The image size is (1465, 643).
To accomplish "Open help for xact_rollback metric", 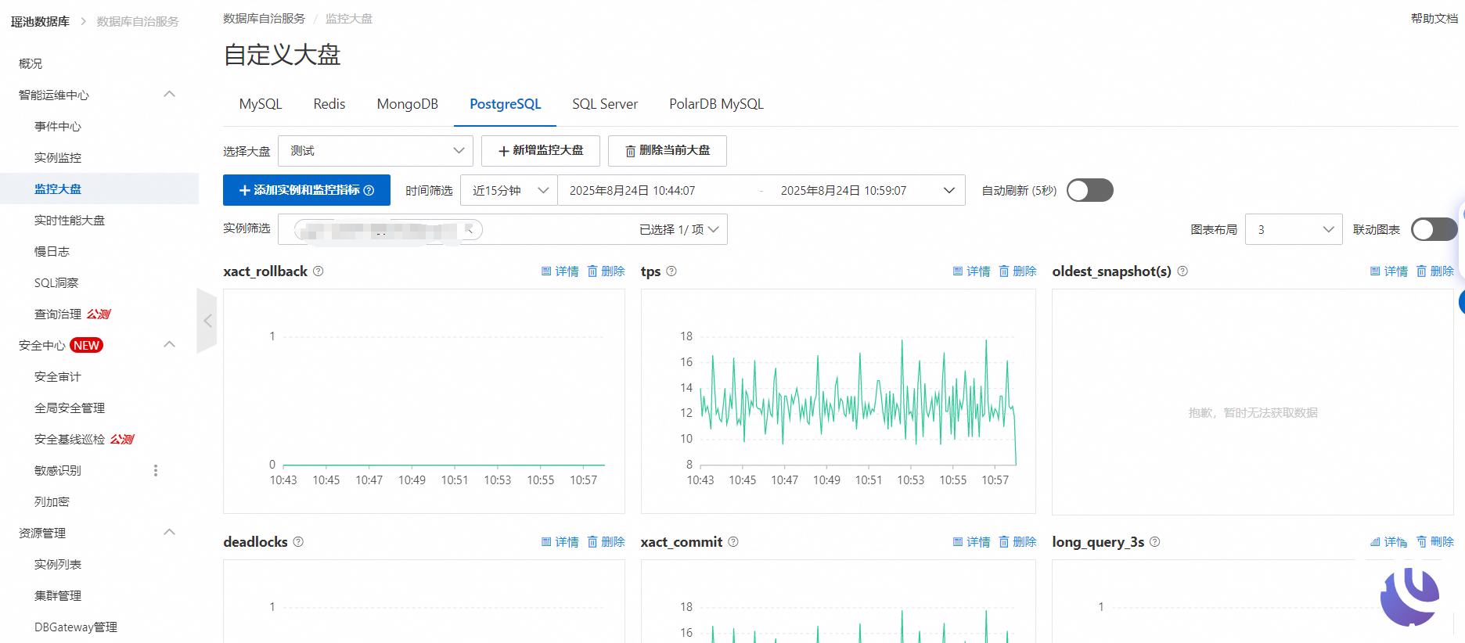I will click(x=319, y=271).
